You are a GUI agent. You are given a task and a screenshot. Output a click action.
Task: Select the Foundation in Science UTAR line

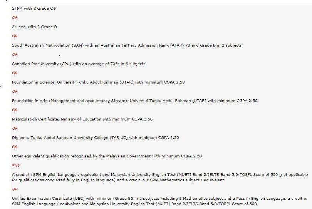pos(98,82)
